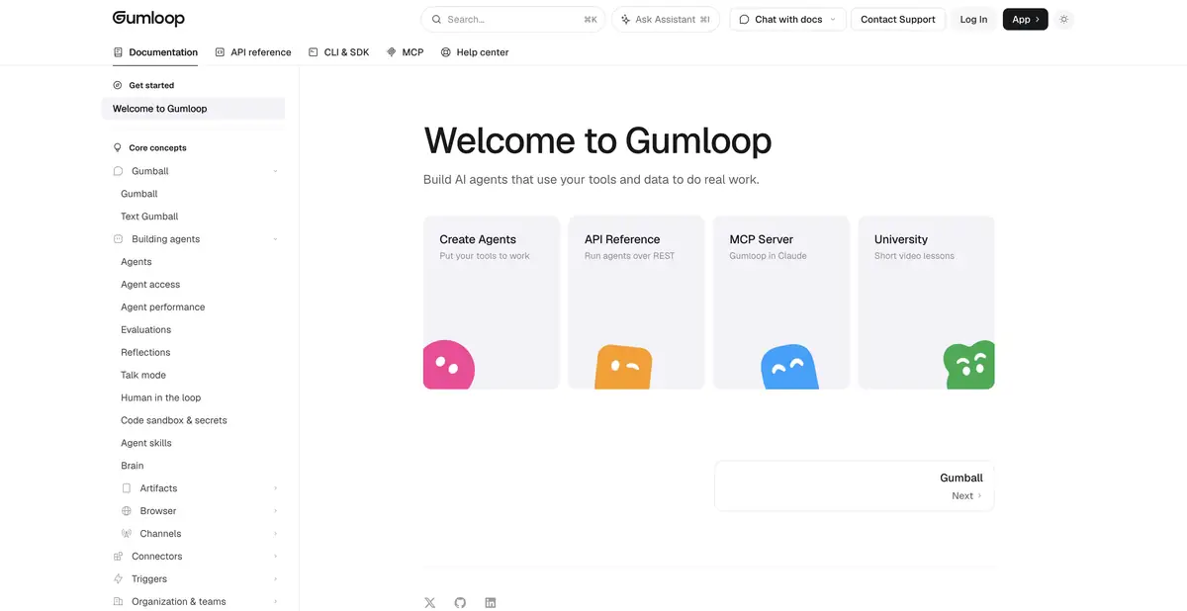Open the Reflections page

(145, 353)
